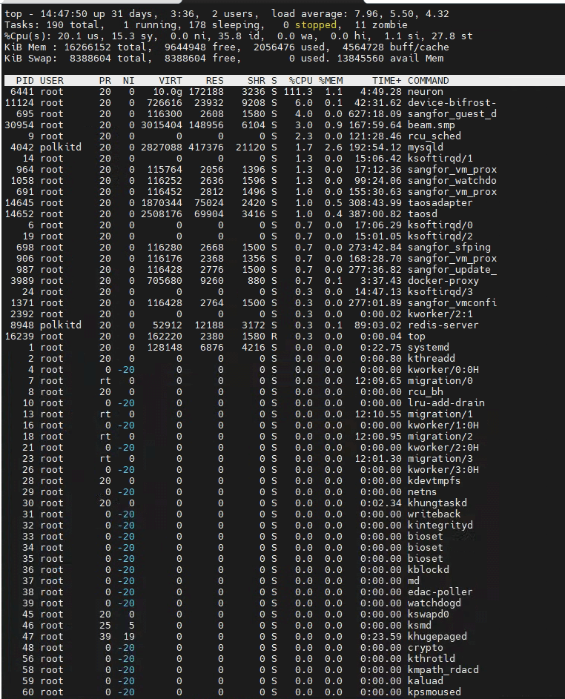Image resolution: width=565 pixels, height=699 pixels.
Task: Click the %CPU column header
Action: point(300,80)
